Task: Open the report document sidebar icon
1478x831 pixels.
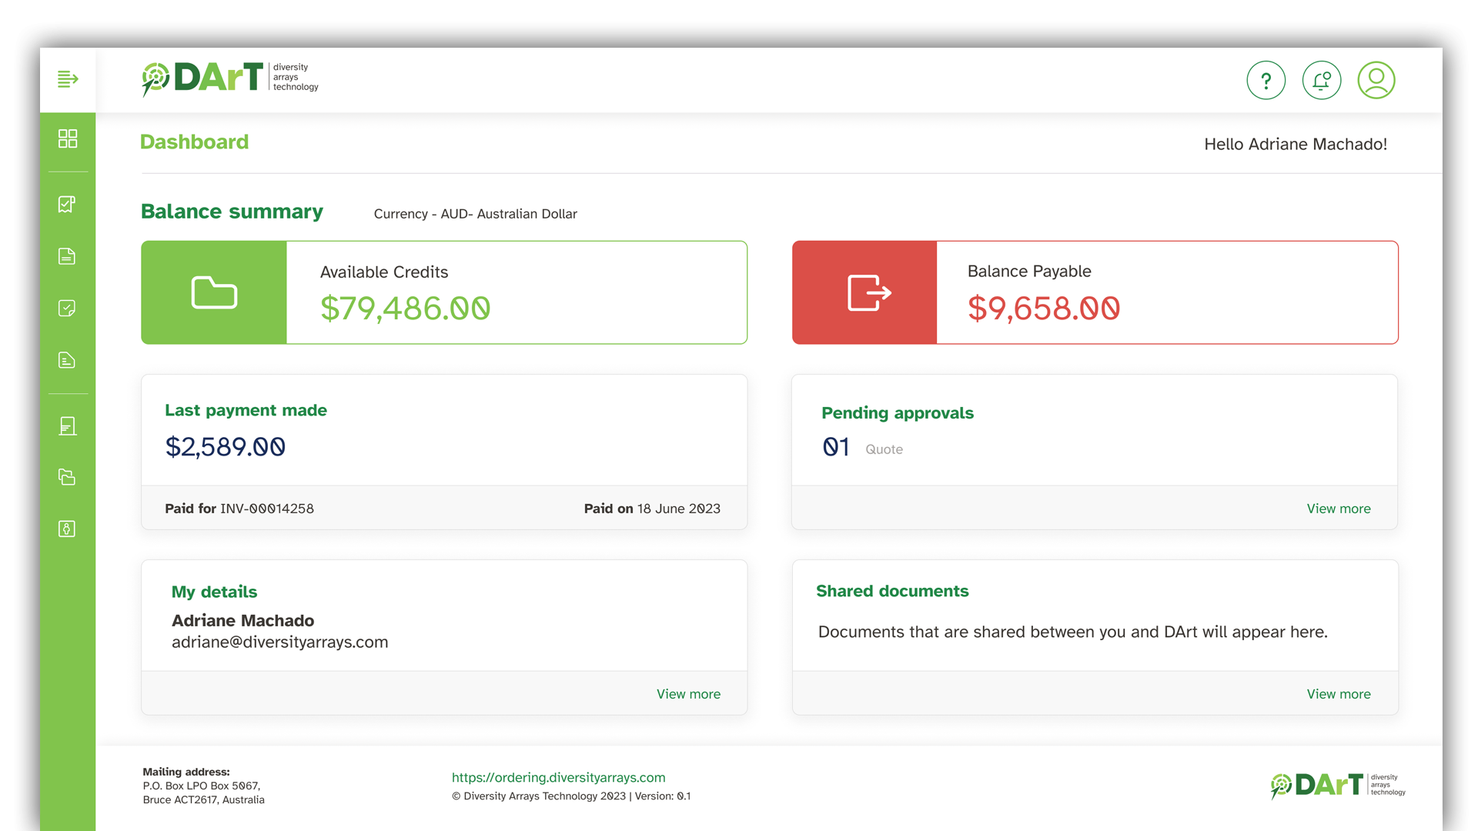Action: click(67, 360)
